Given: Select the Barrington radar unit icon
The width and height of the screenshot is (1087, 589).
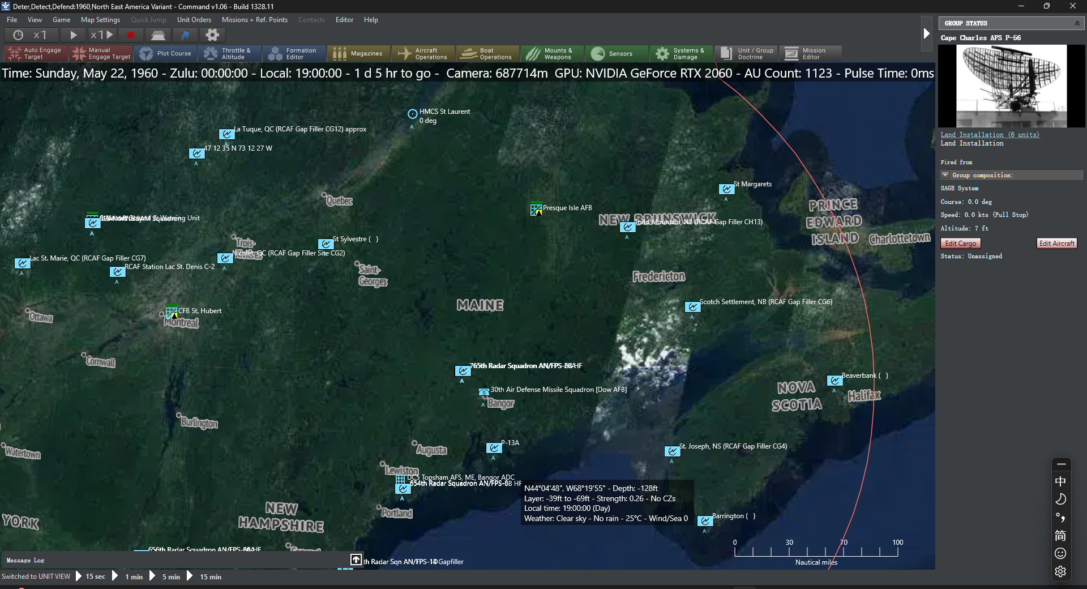Looking at the screenshot, I should pos(705,521).
